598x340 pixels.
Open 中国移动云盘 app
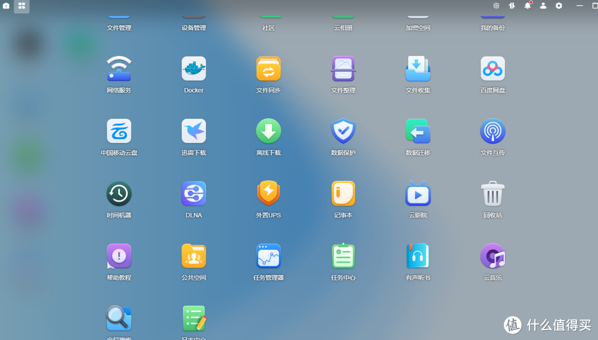click(119, 132)
